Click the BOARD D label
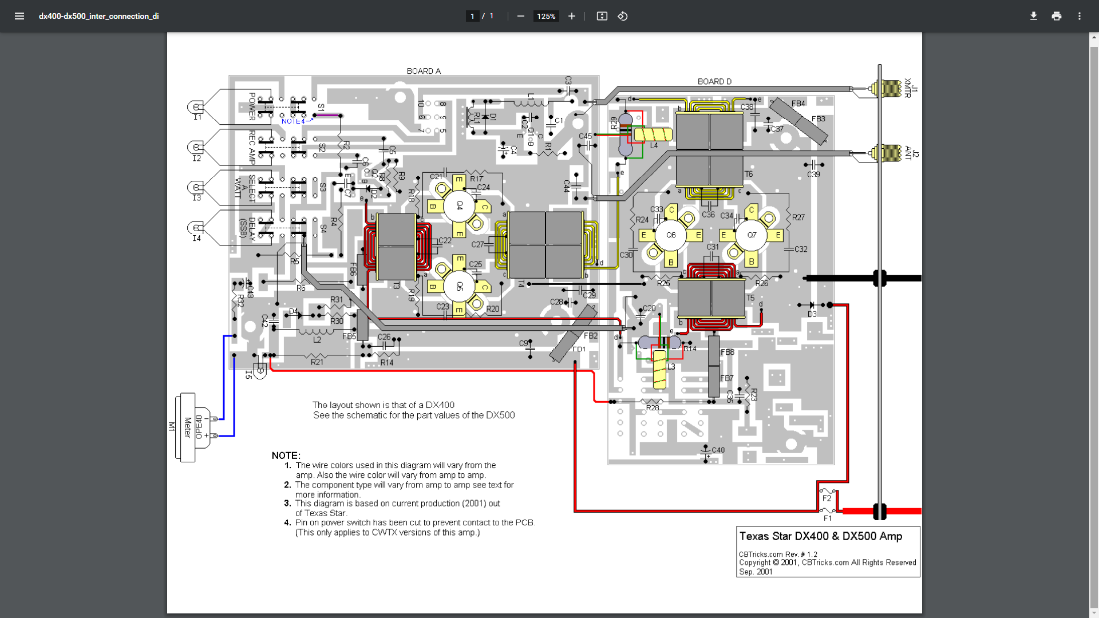The height and width of the screenshot is (618, 1099). click(x=714, y=81)
